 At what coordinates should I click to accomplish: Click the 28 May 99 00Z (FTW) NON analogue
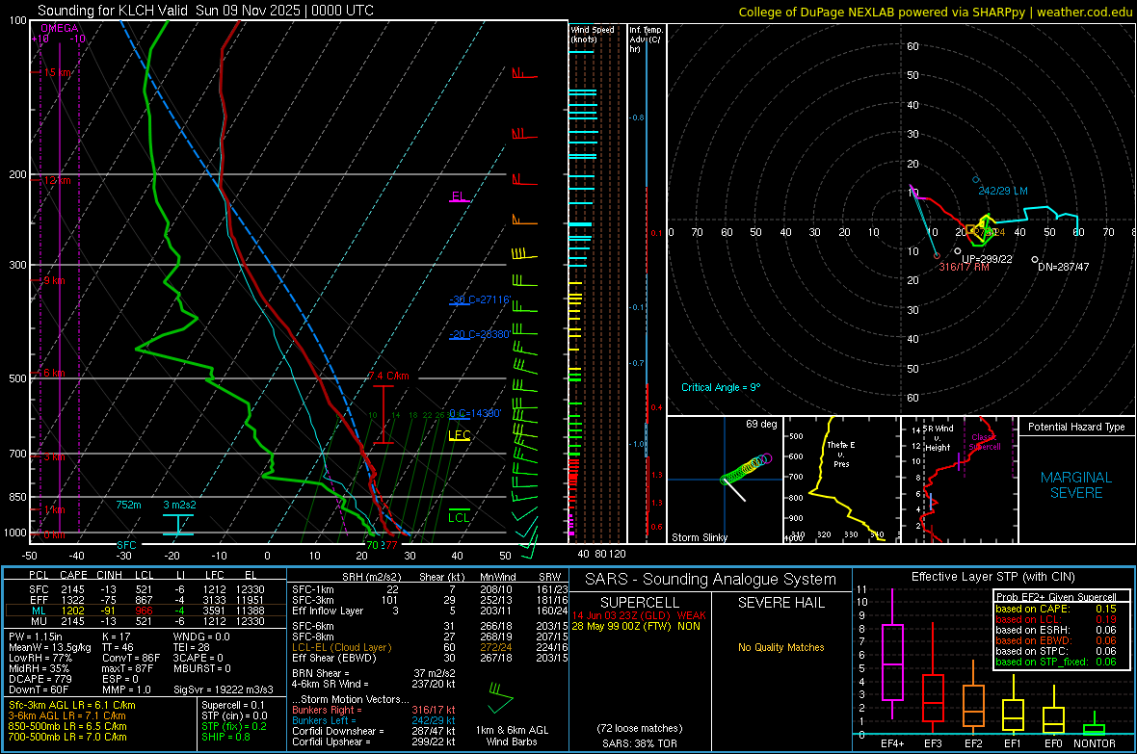tap(636, 626)
